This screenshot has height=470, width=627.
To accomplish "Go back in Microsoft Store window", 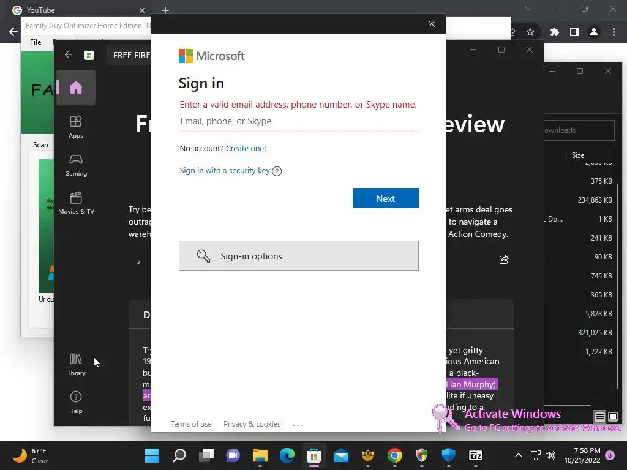I will click(x=68, y=54).
